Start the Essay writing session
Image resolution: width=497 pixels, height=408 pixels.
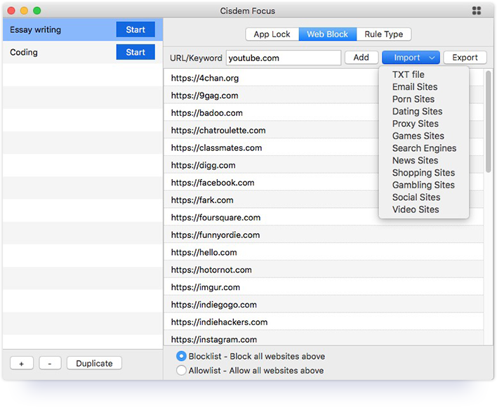coord(135,29)
